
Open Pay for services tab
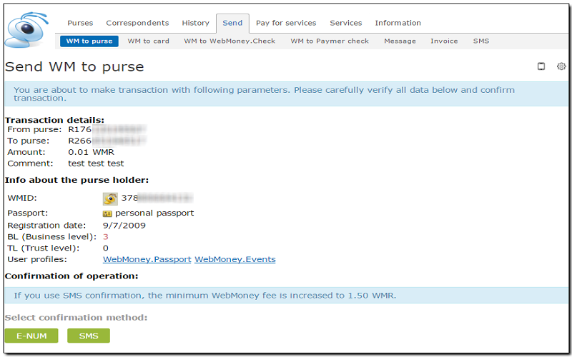pos(286,23)
